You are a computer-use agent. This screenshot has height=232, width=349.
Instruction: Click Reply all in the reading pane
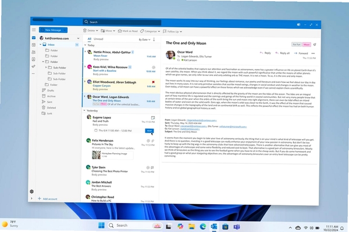[x=283, y=53]
